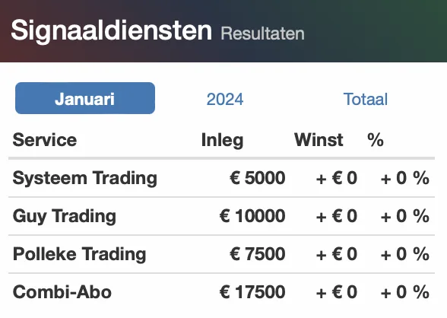This screenshot has height=318, width=447.
Task: Click the % column header
Action: click(x=376, y=140)
